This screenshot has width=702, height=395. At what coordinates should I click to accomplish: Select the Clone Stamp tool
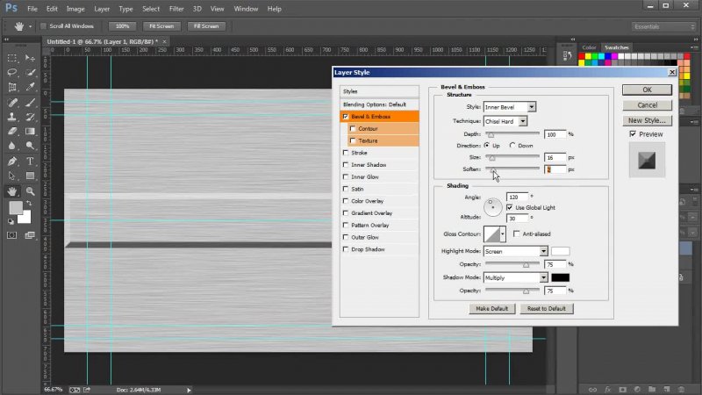click(12, 117)
